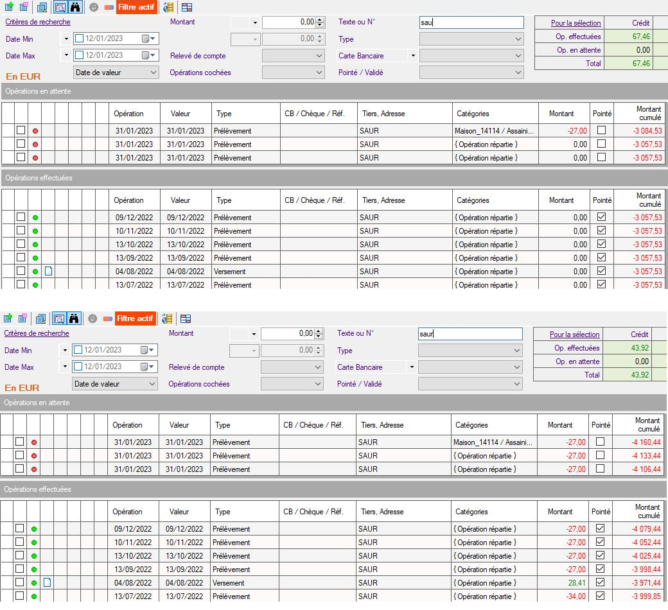The image size is (668, 610).
Task: Enable the Date Max checkbox in lower panel
Action: coord(78,367)
